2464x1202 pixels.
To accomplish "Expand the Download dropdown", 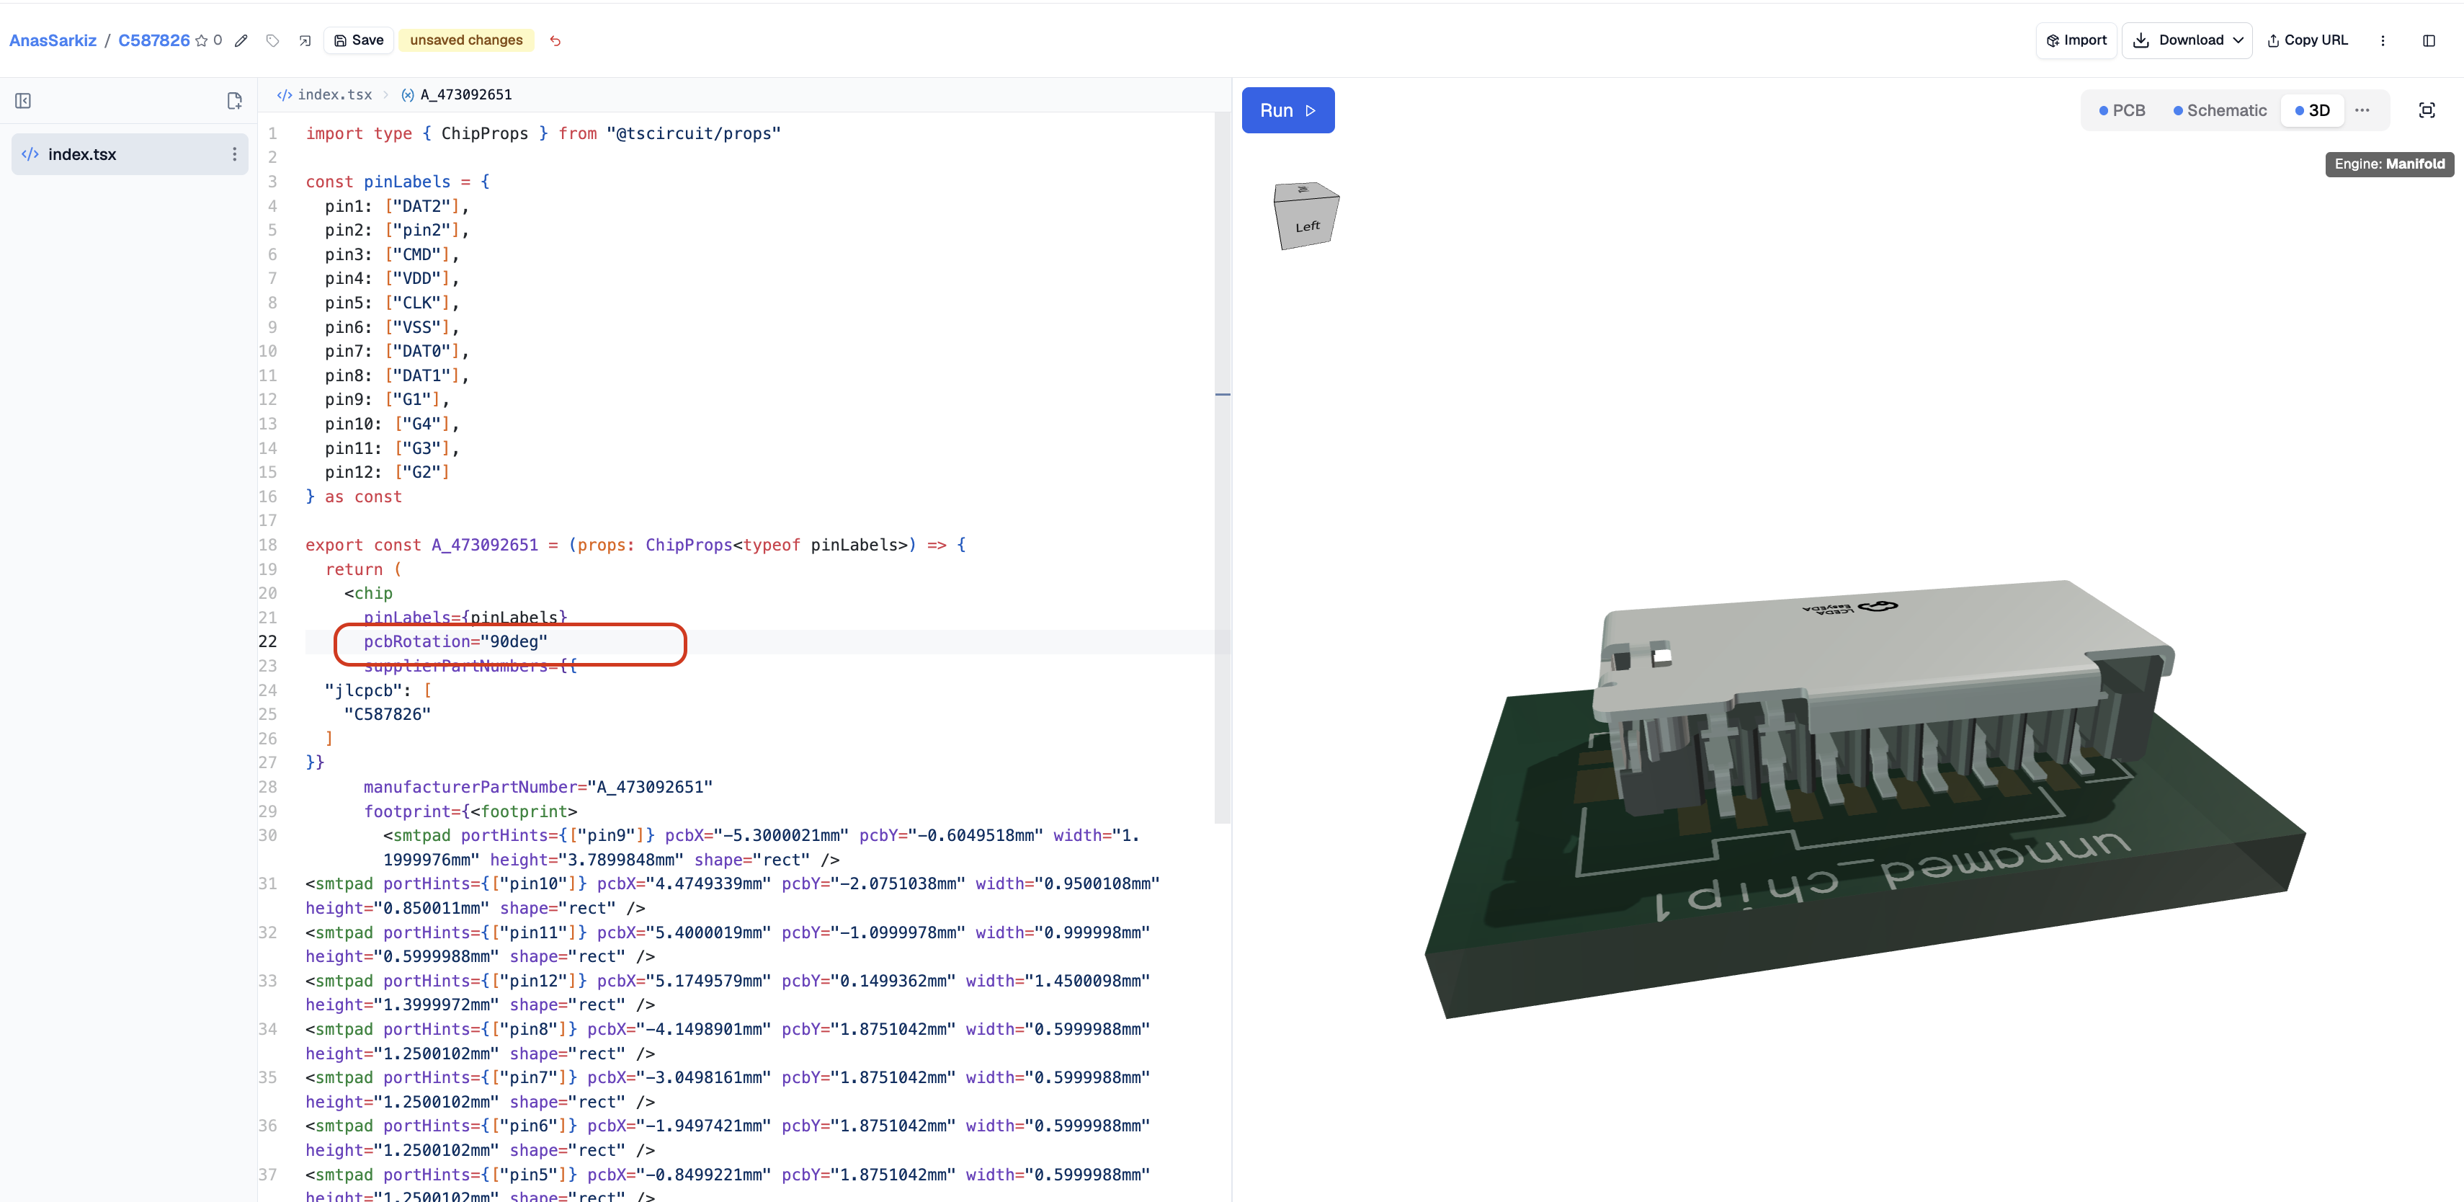I will 2187,40.
